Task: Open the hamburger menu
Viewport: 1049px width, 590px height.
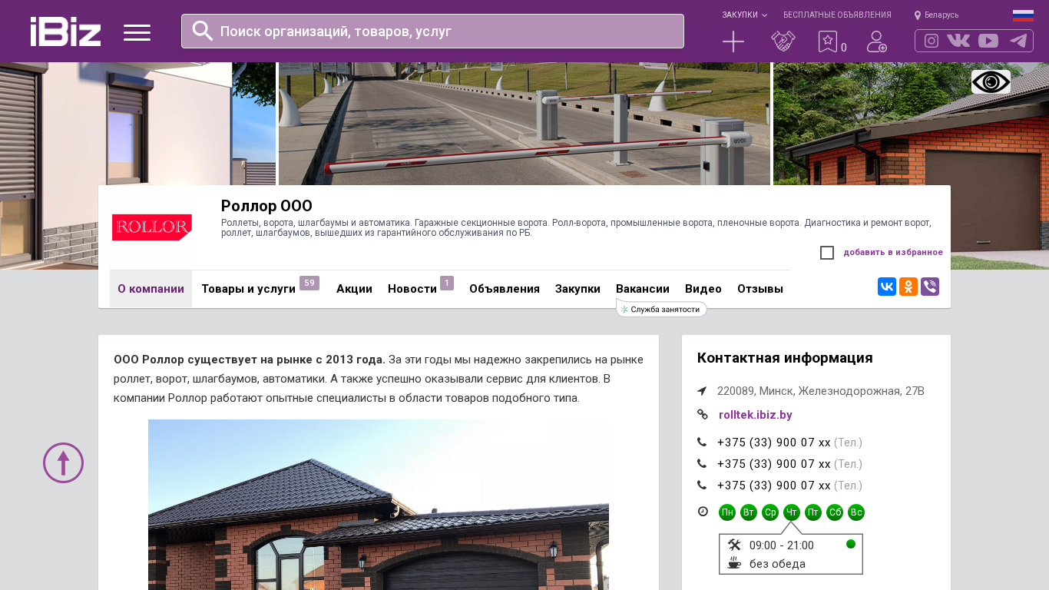Action: pos(137,32)
